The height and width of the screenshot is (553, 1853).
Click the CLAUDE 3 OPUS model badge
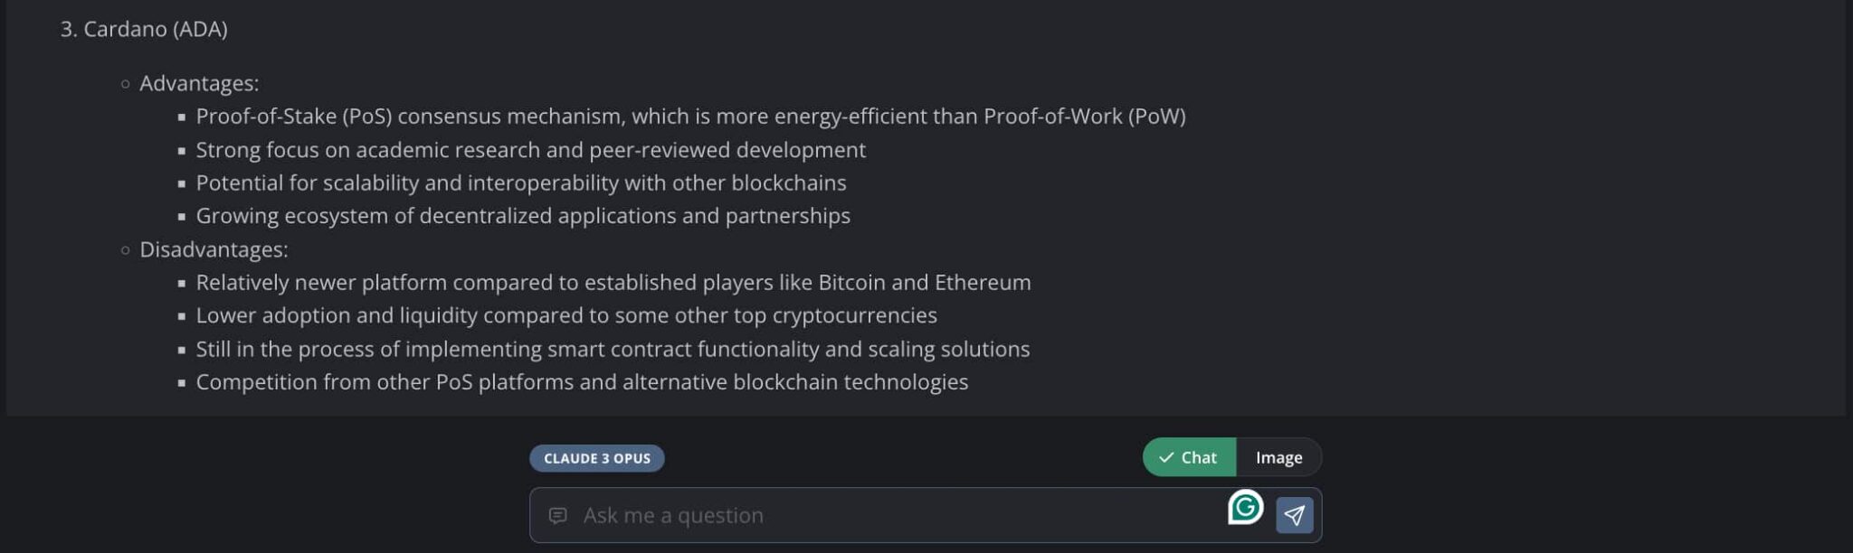click(x=597, y=458)
